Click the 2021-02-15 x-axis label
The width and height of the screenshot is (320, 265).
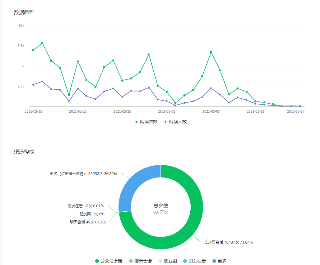tap(33, 111)
